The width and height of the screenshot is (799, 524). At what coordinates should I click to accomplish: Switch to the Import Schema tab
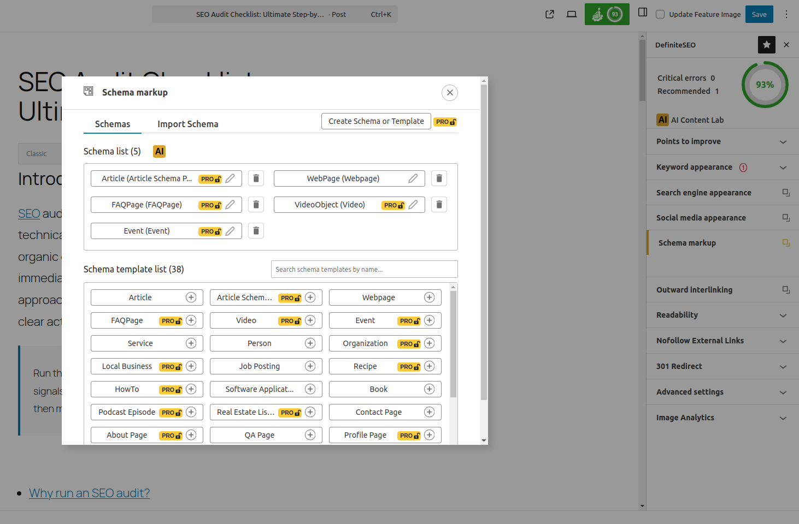[x=187, y=124]
